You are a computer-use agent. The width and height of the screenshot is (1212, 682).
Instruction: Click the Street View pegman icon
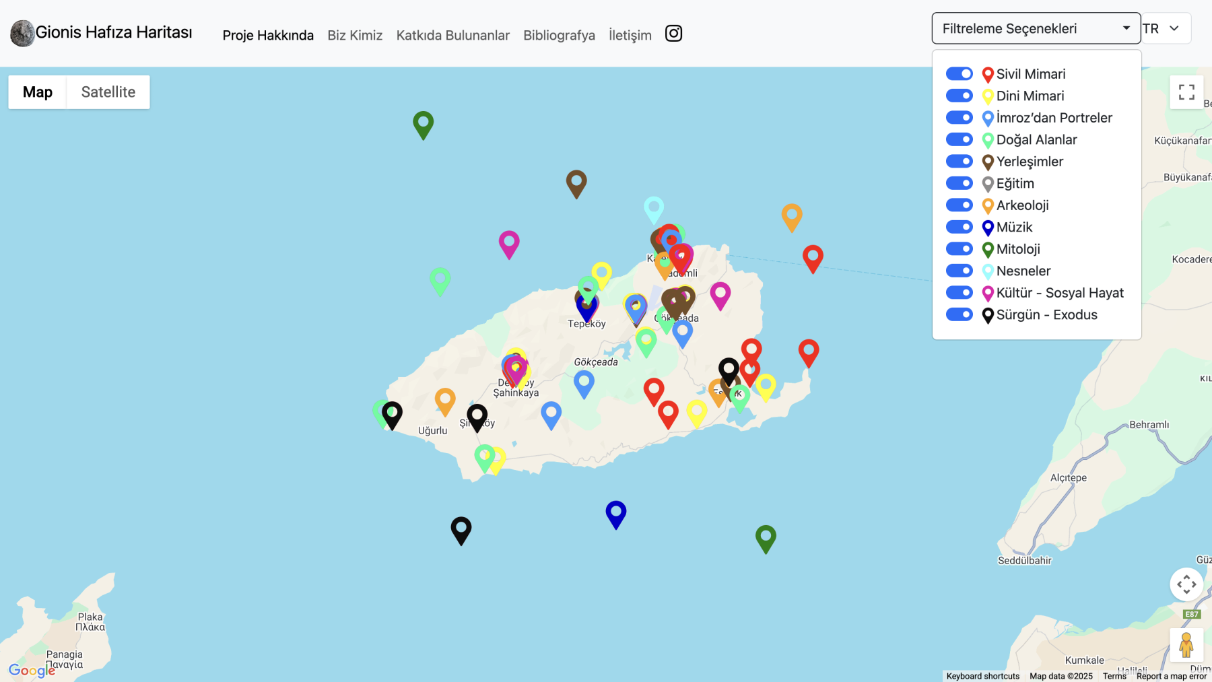pos(1186,645)
